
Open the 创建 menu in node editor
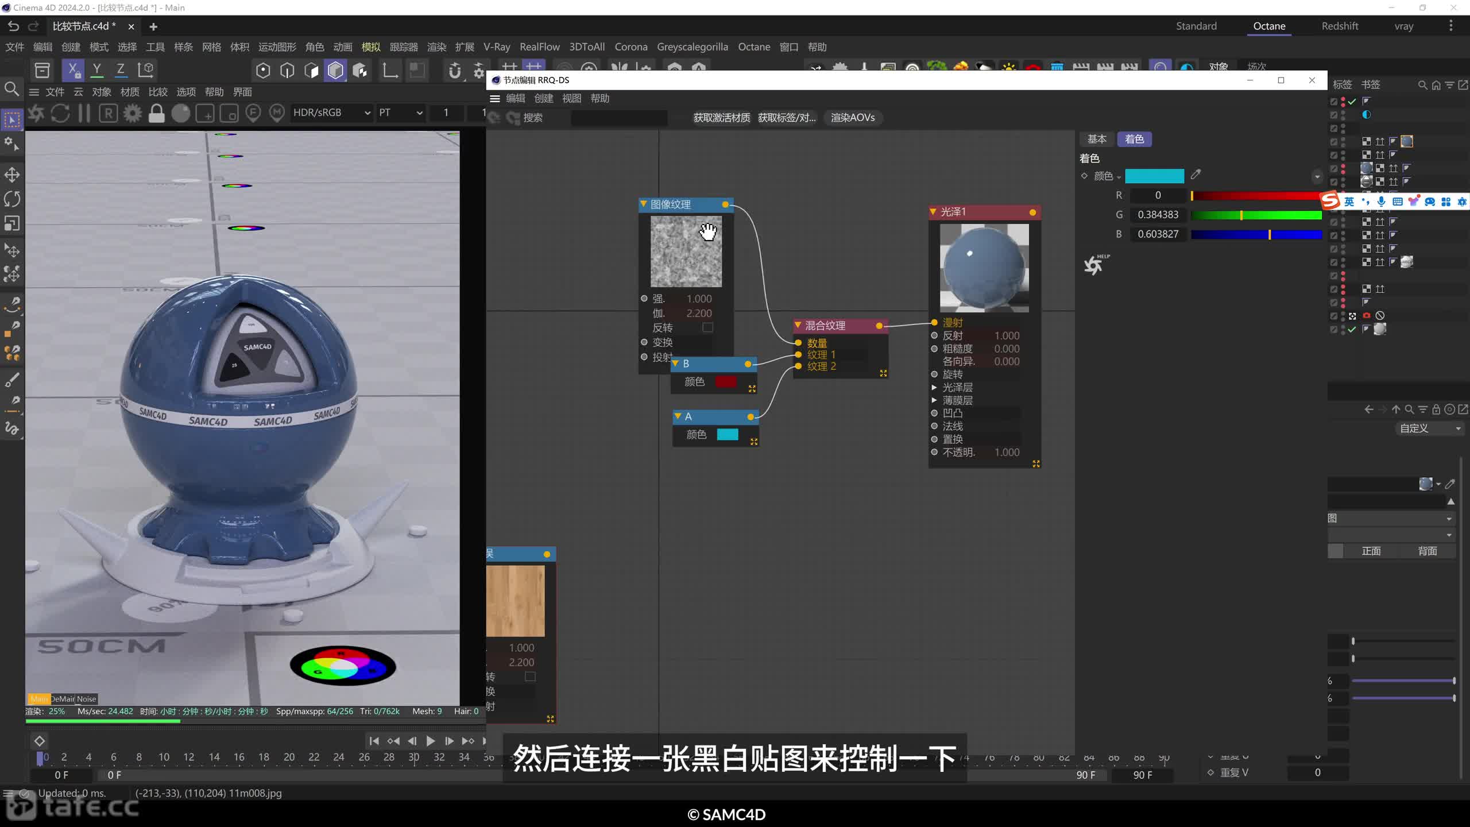coord(543,98)
